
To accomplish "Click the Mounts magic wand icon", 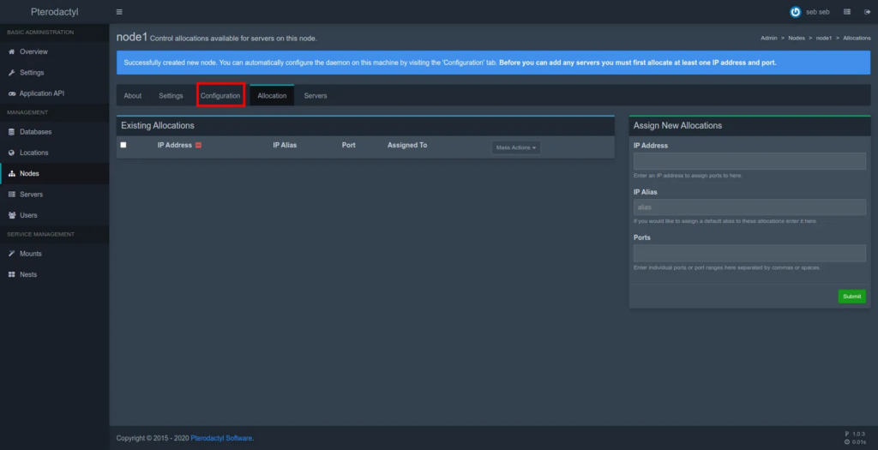I will pos(12,254).
